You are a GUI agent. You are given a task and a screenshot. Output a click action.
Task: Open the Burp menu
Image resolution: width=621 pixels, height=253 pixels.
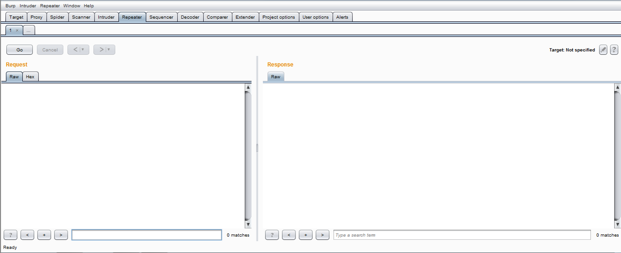(11, 6)
